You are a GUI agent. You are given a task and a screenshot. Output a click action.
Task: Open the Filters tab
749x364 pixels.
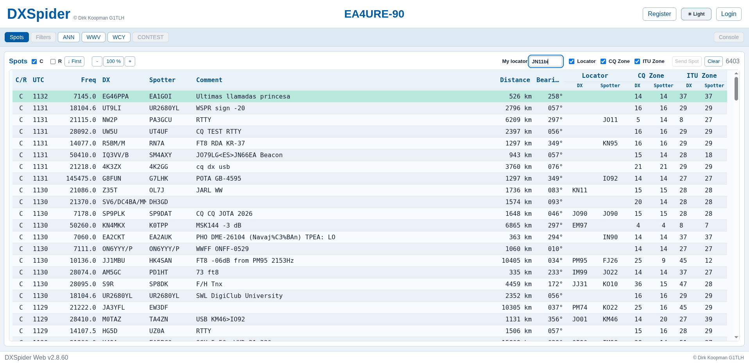43,37
